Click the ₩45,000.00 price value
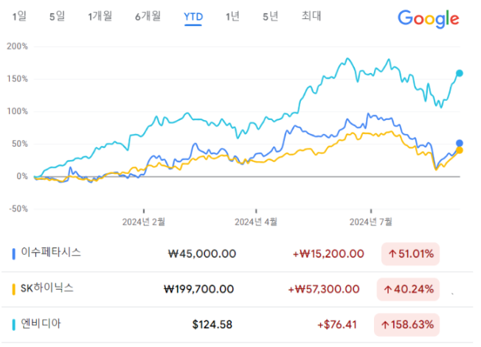This screenshot has width=481, height=347. click(x=202, y=254)
